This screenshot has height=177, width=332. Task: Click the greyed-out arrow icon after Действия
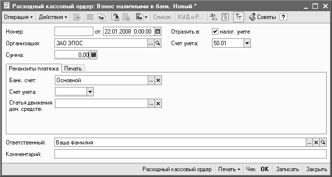[77, 18]
